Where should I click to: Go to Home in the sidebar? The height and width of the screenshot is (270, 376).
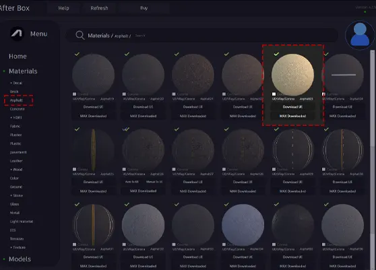click(x=18, y=57)
